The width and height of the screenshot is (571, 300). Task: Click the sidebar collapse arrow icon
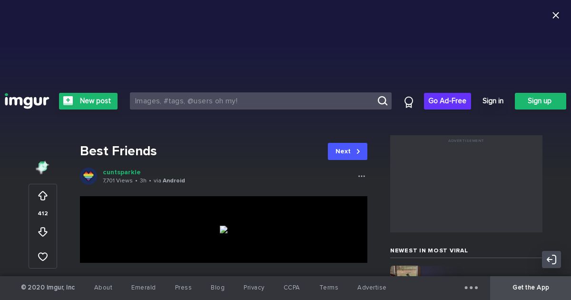click(x=551, y=260)
